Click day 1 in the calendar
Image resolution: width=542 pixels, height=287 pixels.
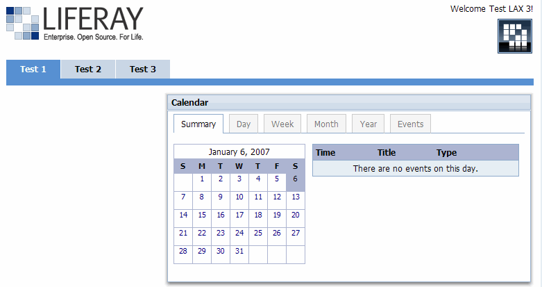[202, 179]
